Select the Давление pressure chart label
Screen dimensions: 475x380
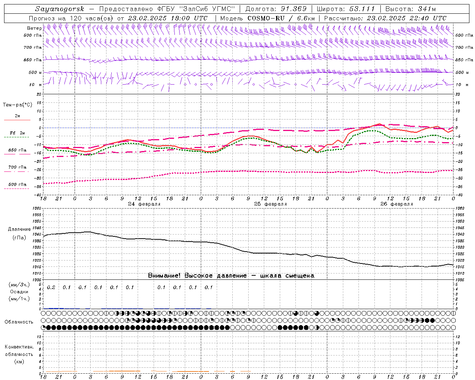(x=19, y=229)
